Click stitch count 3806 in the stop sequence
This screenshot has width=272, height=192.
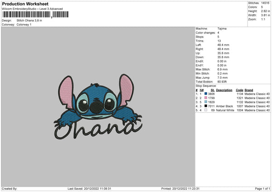[211, 94]
